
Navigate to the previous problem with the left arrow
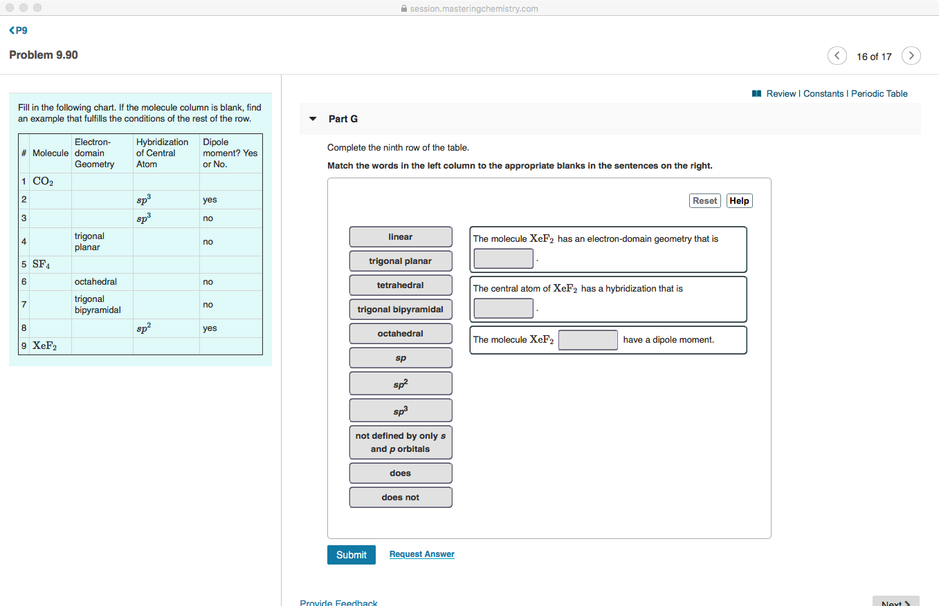(x=837, y=55)
